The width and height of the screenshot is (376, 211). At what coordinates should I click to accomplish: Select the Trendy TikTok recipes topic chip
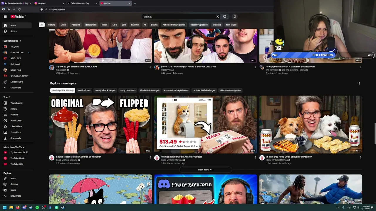point(105,91)
